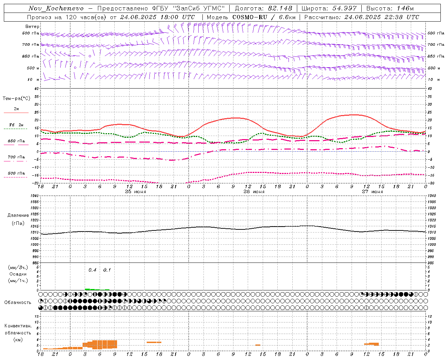Click the Ветер wind section label
This screenshot has height=357, width=446.
coord(32,26)
